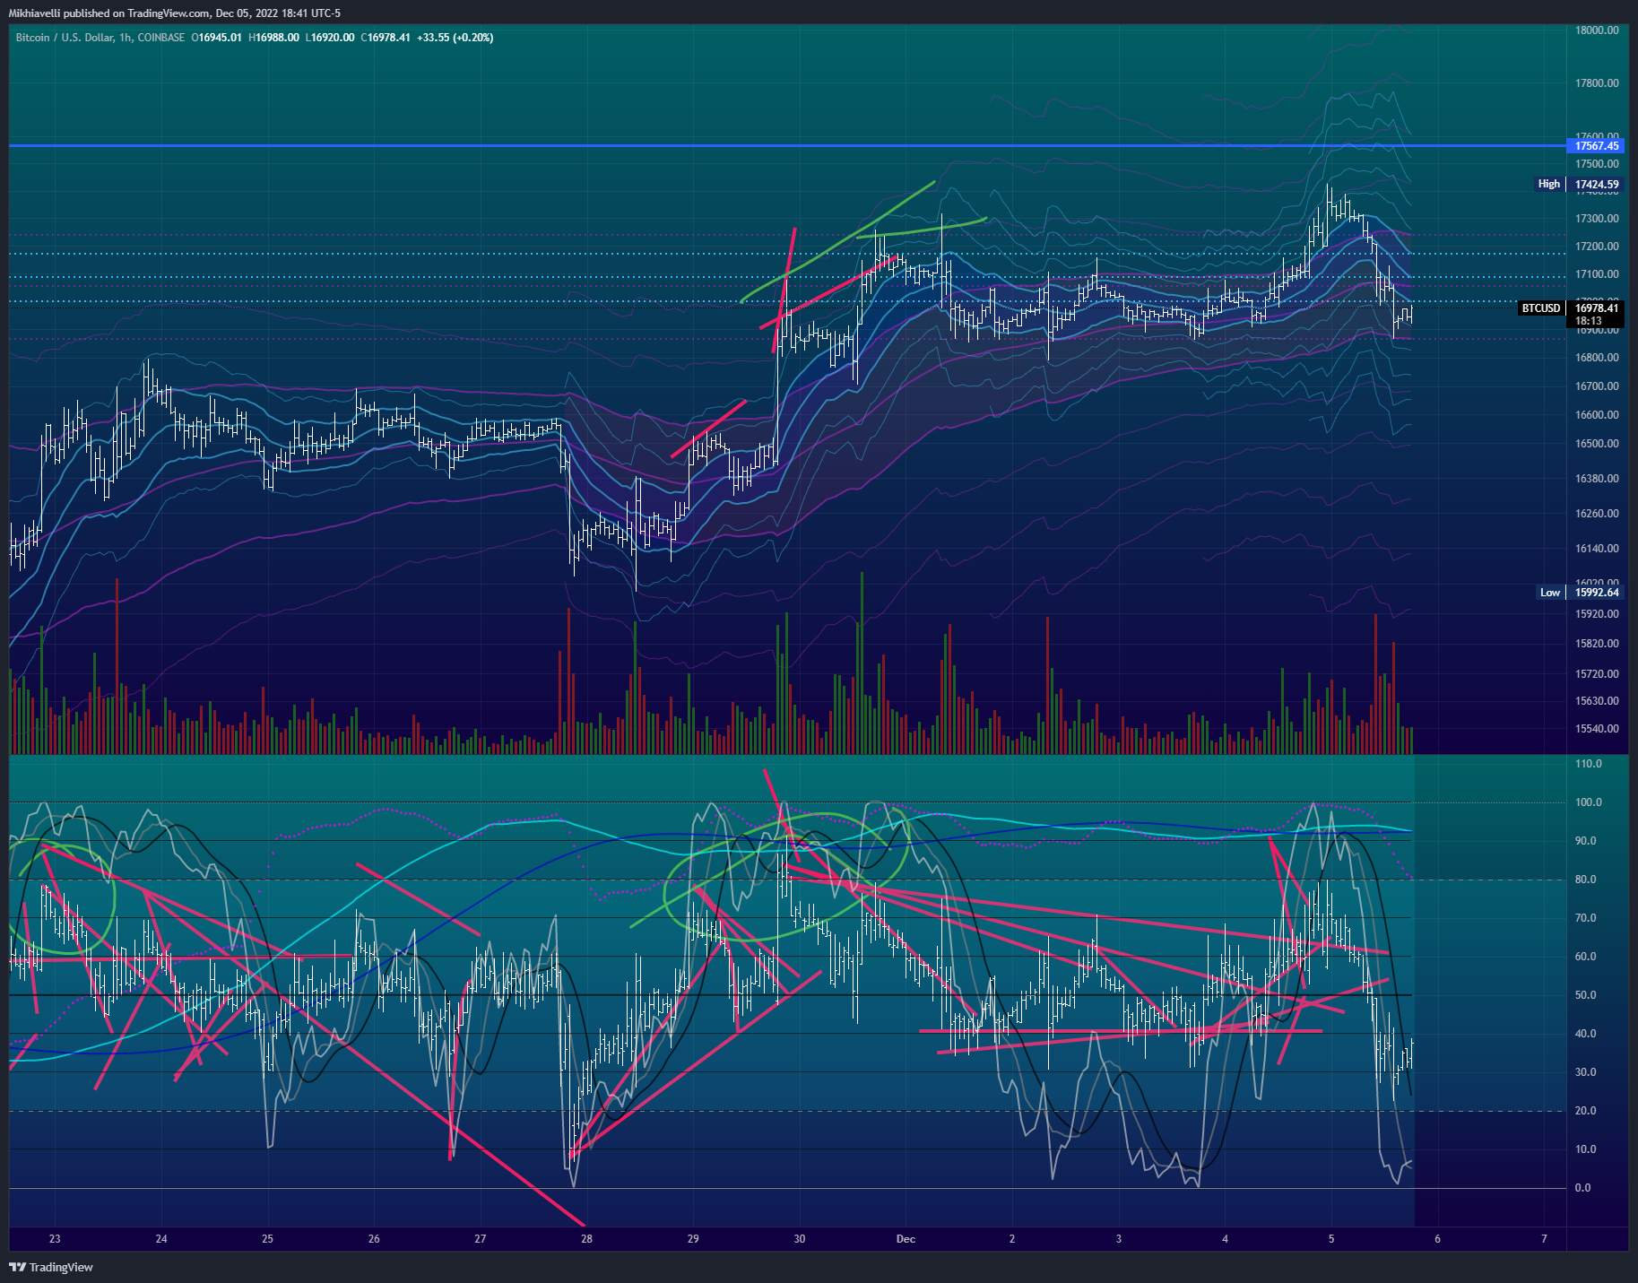This screenshot has height=1283, width=1638.
Task: Click the BTCUSD current price label 16978.41
Action: pos(1597,308)
